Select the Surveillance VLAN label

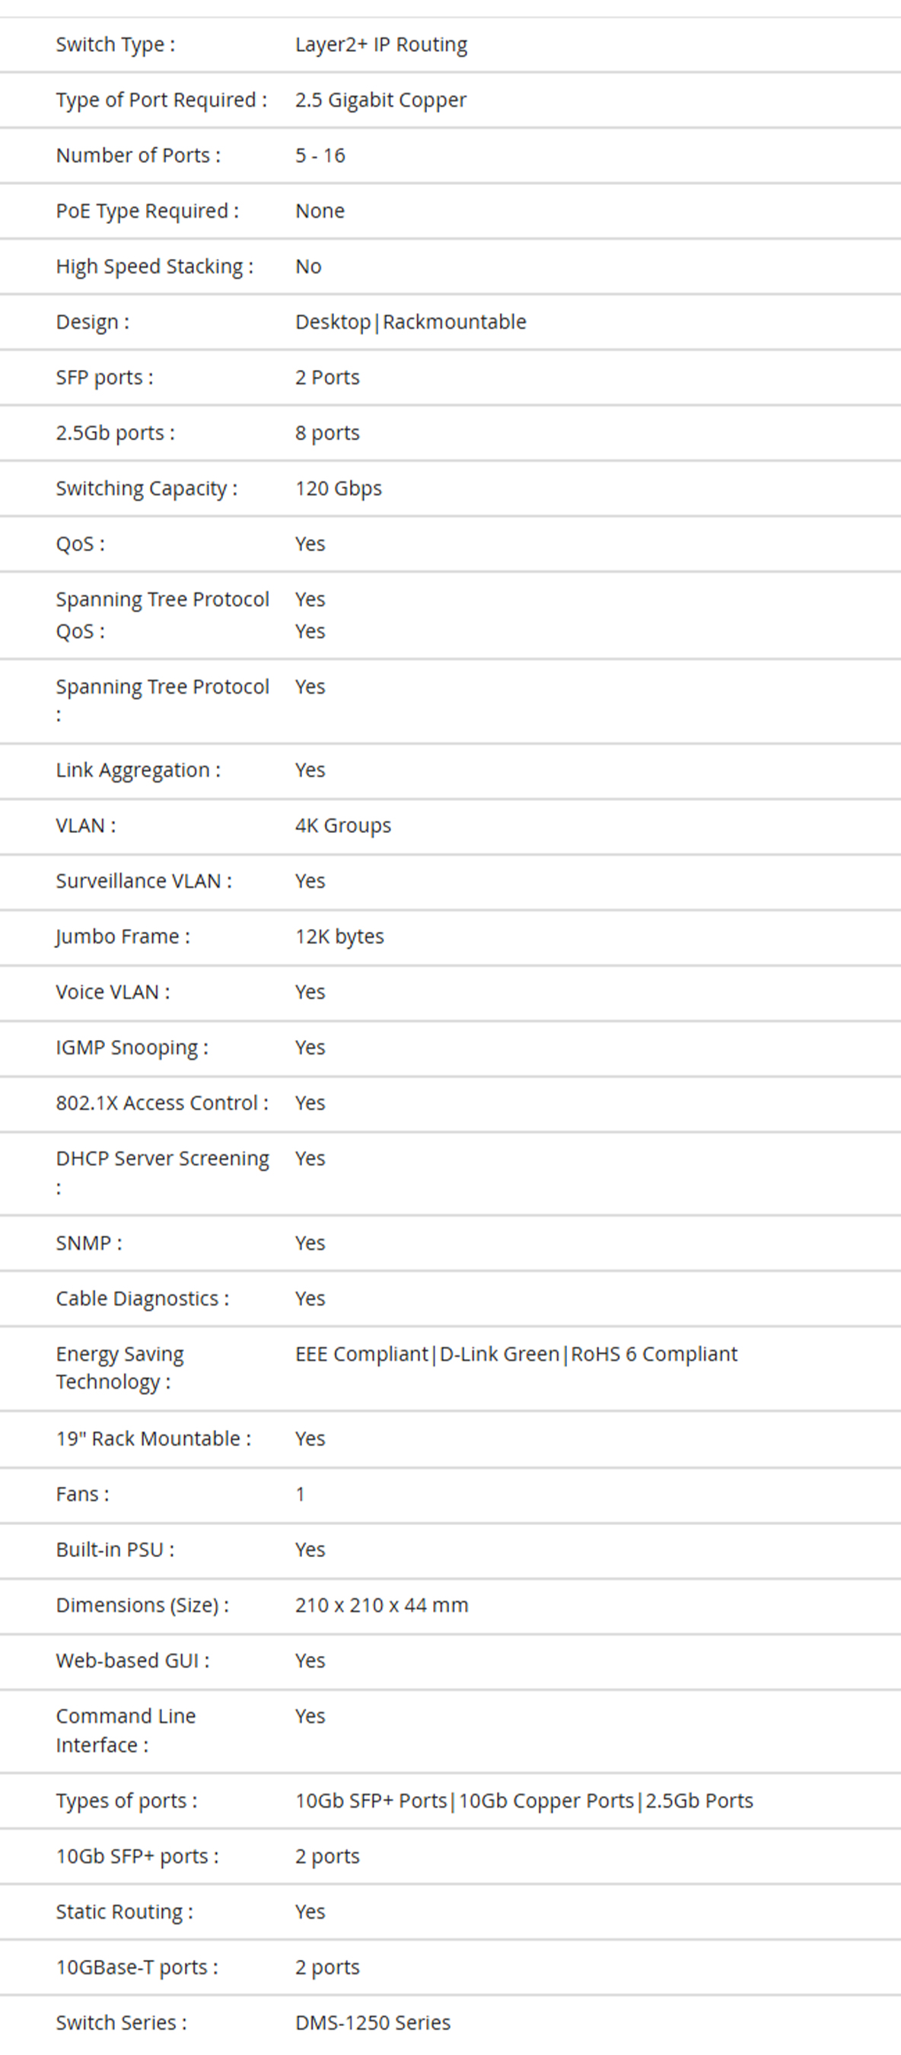144,881
